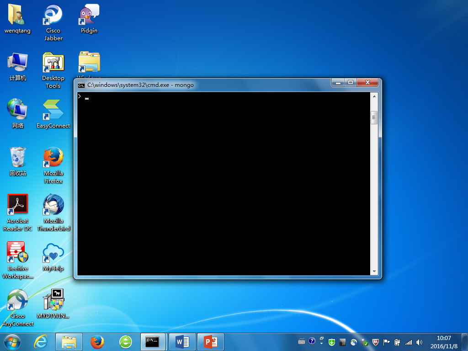
Task: Click the Show Desktop strip on the taskbar
Action: coord(464,342)
